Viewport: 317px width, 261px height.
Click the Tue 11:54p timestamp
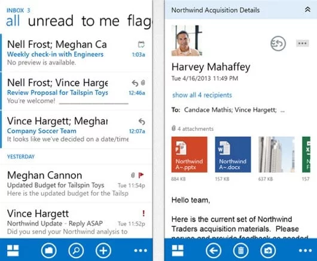(132, 186)
